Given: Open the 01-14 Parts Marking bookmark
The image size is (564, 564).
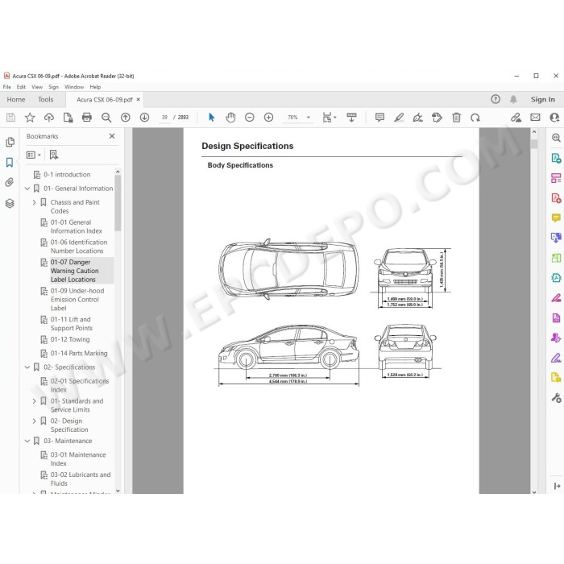Looking at the screenshot, I should [79, 354].
